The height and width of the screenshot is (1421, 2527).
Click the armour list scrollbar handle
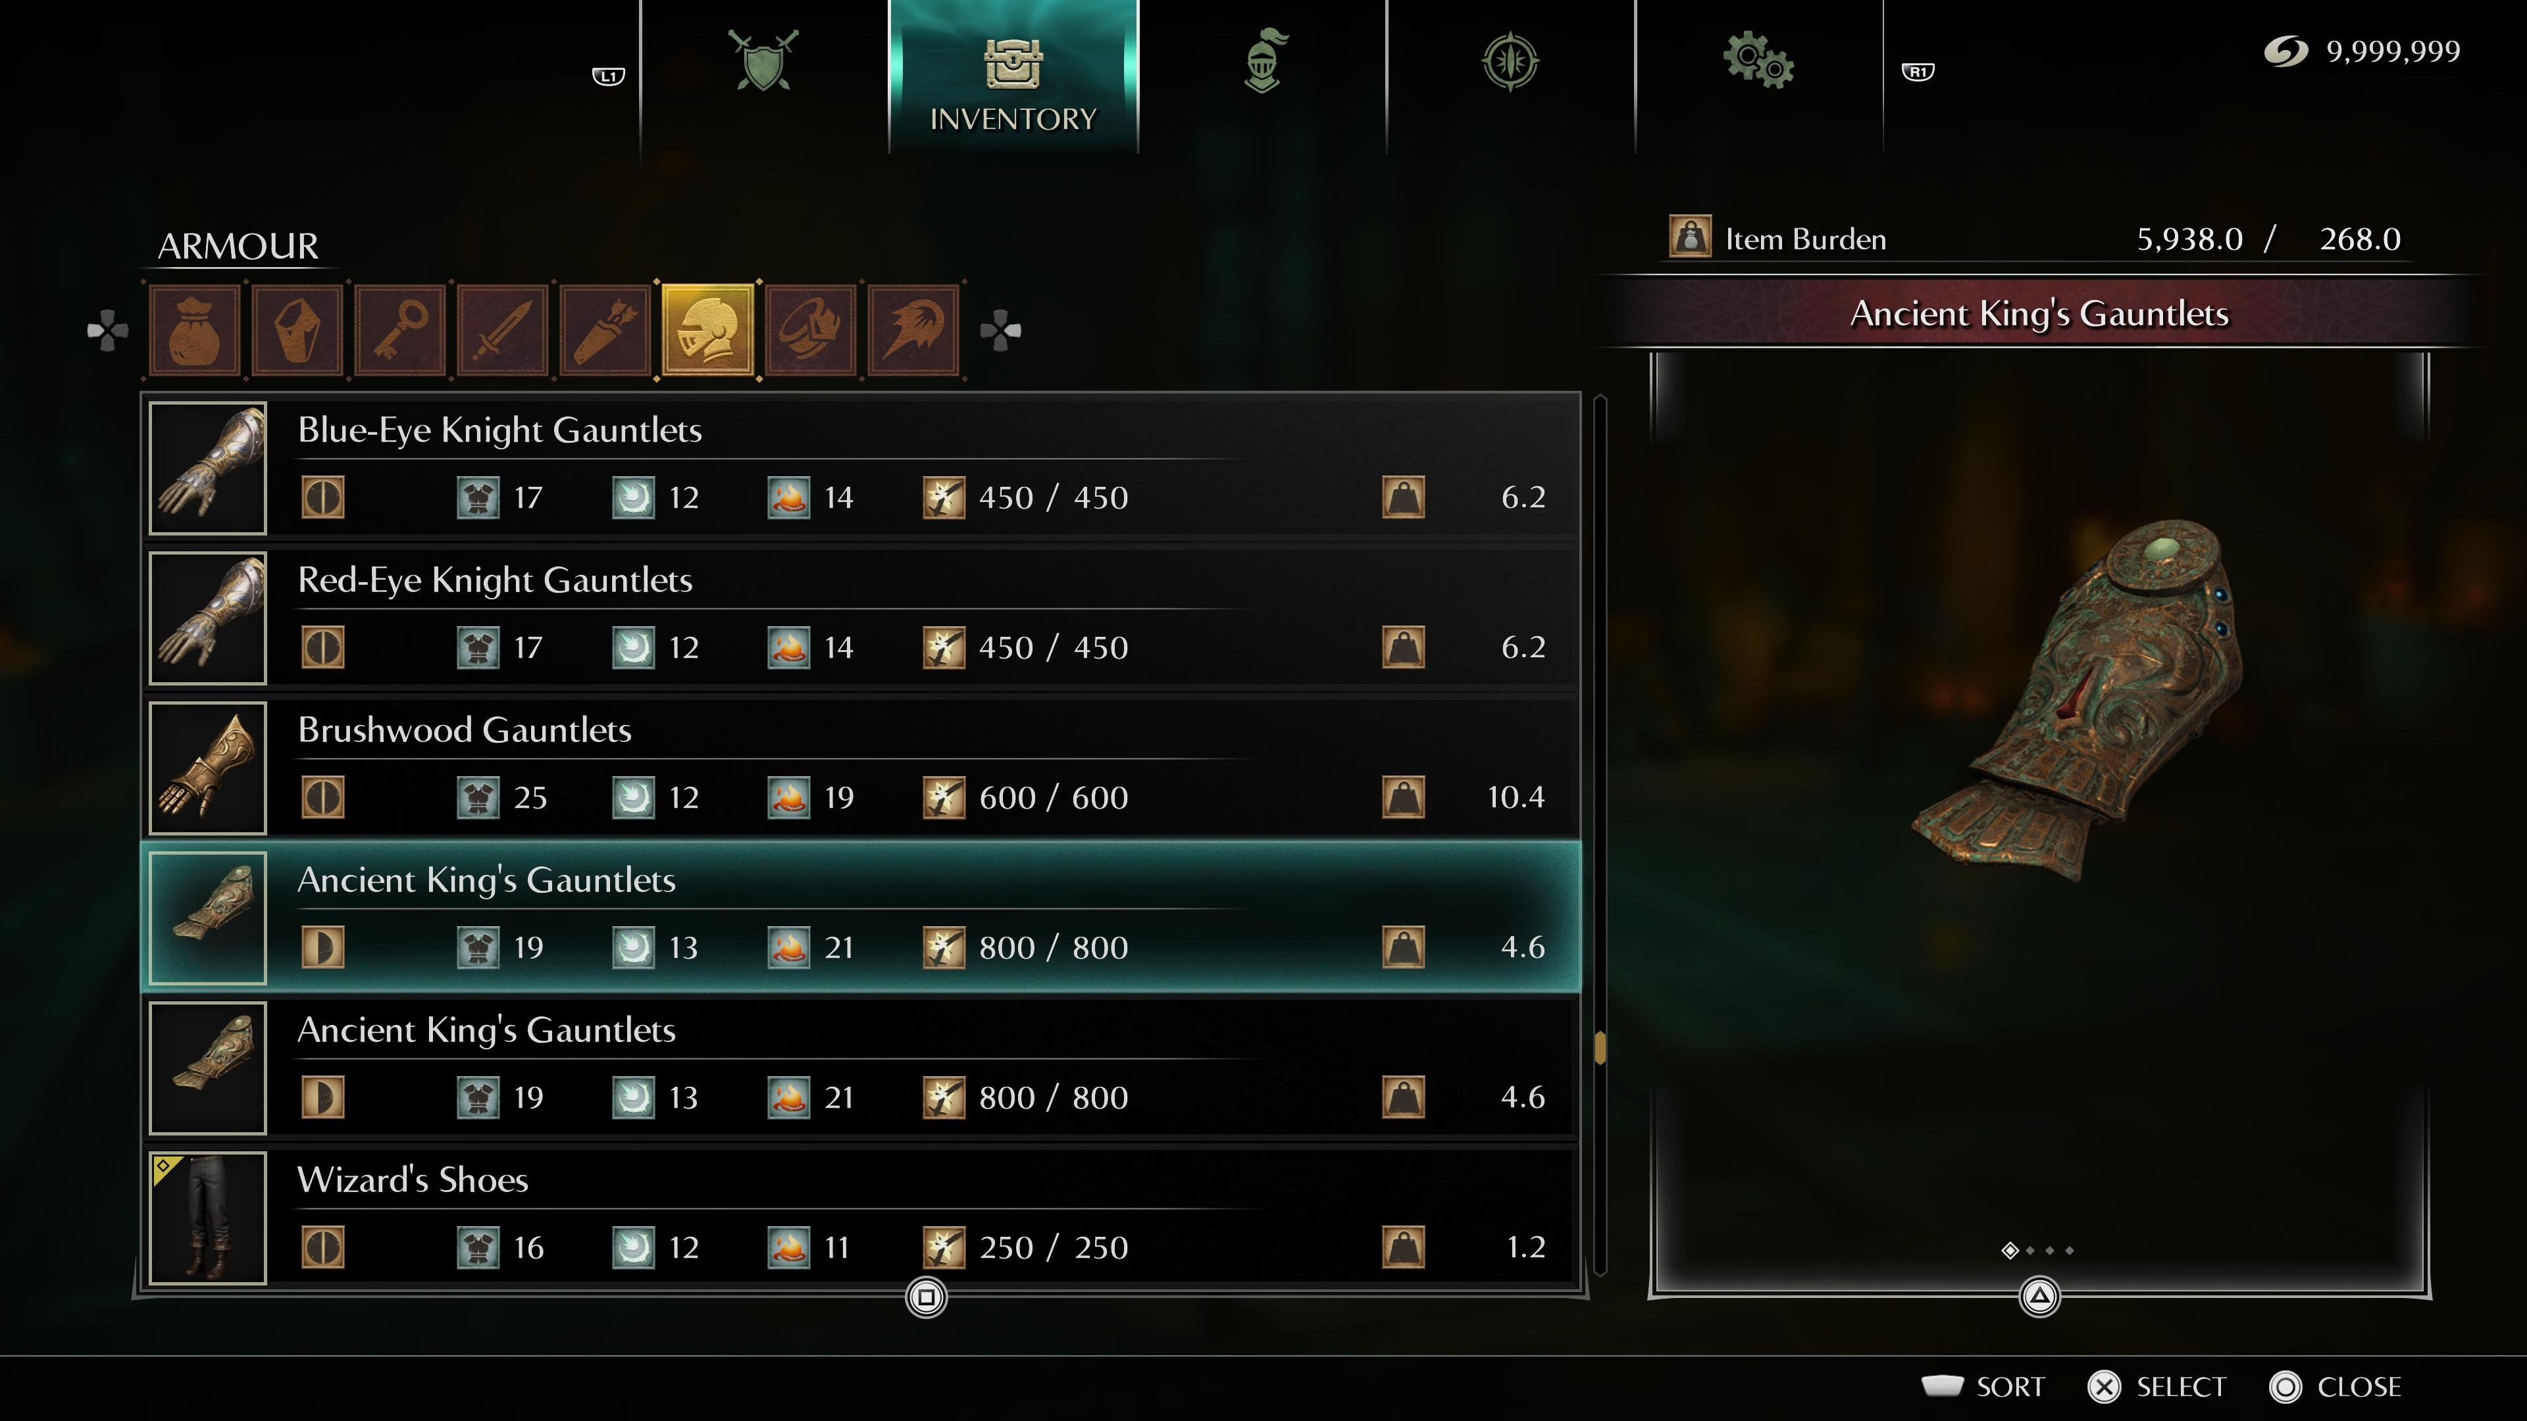click(1600, 1047)
